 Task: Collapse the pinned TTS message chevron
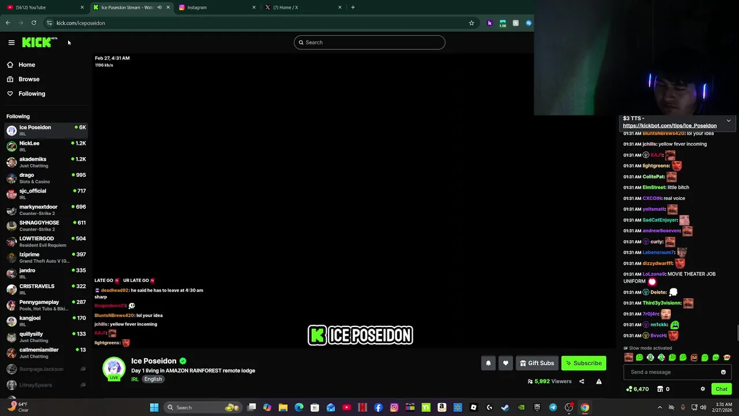(x=729, y=121)
